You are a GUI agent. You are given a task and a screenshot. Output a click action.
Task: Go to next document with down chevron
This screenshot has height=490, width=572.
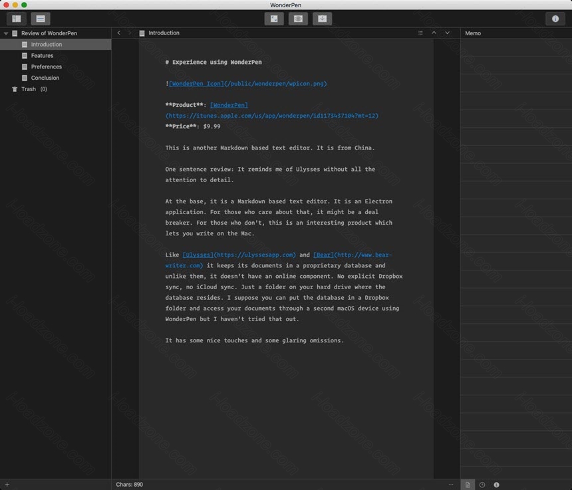447,33
